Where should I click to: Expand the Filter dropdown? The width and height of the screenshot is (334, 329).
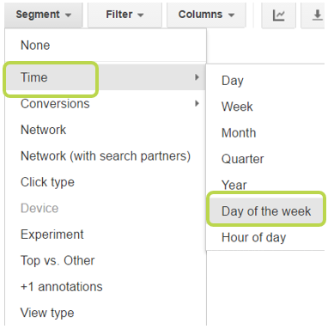(124, 15)
